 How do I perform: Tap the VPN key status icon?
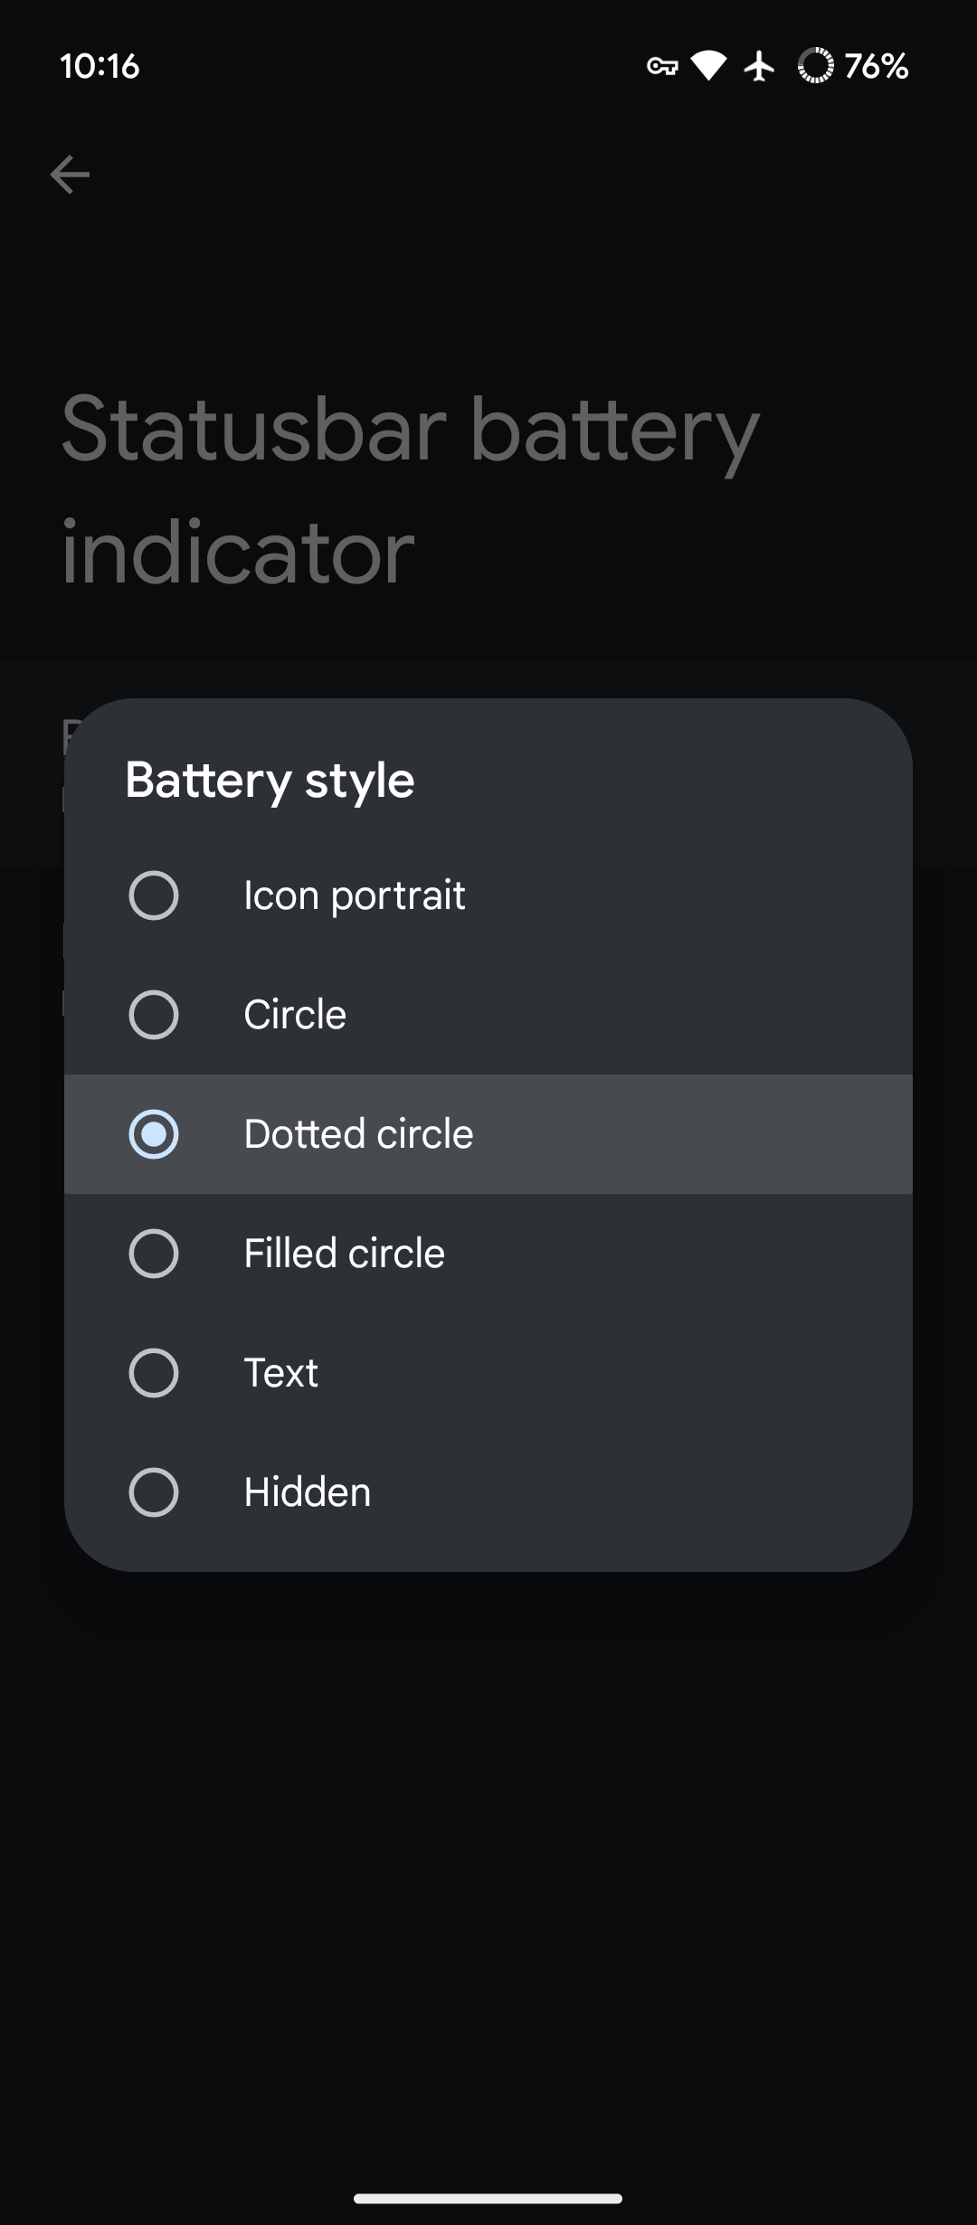(662, 66)
